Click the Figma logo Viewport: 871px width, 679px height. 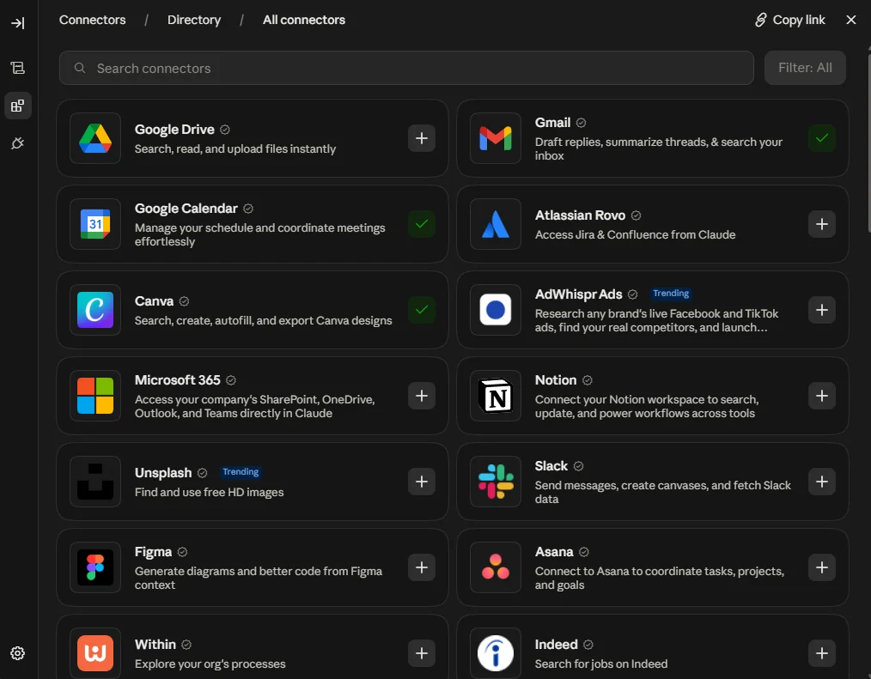(95, 567)
